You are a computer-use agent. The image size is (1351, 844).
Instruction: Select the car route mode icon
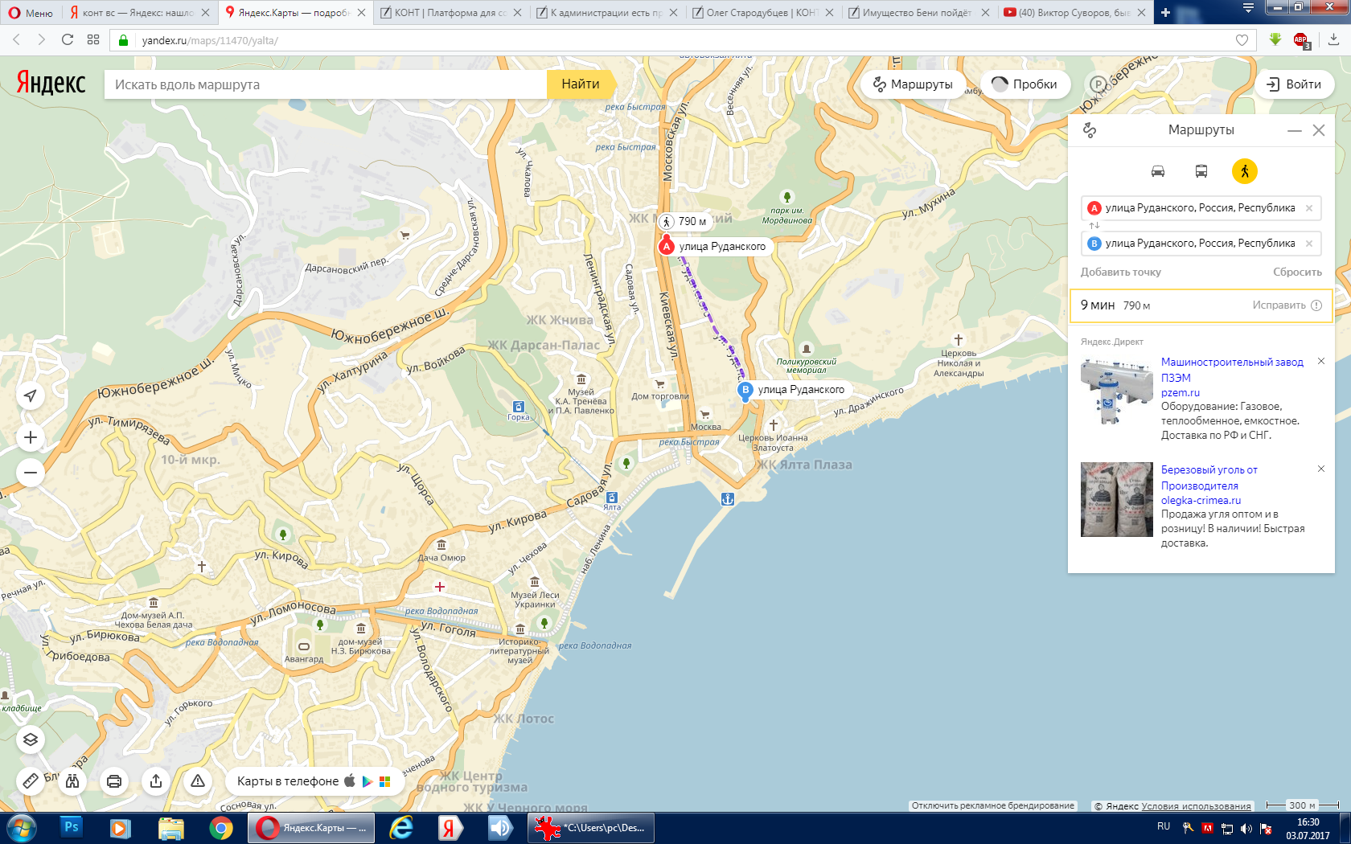coord(1158,171)
